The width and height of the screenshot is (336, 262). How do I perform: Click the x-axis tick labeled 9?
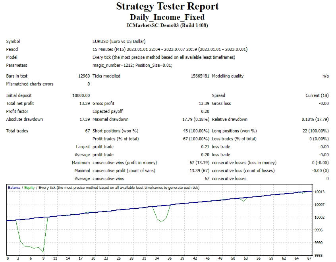click(44, 258)
